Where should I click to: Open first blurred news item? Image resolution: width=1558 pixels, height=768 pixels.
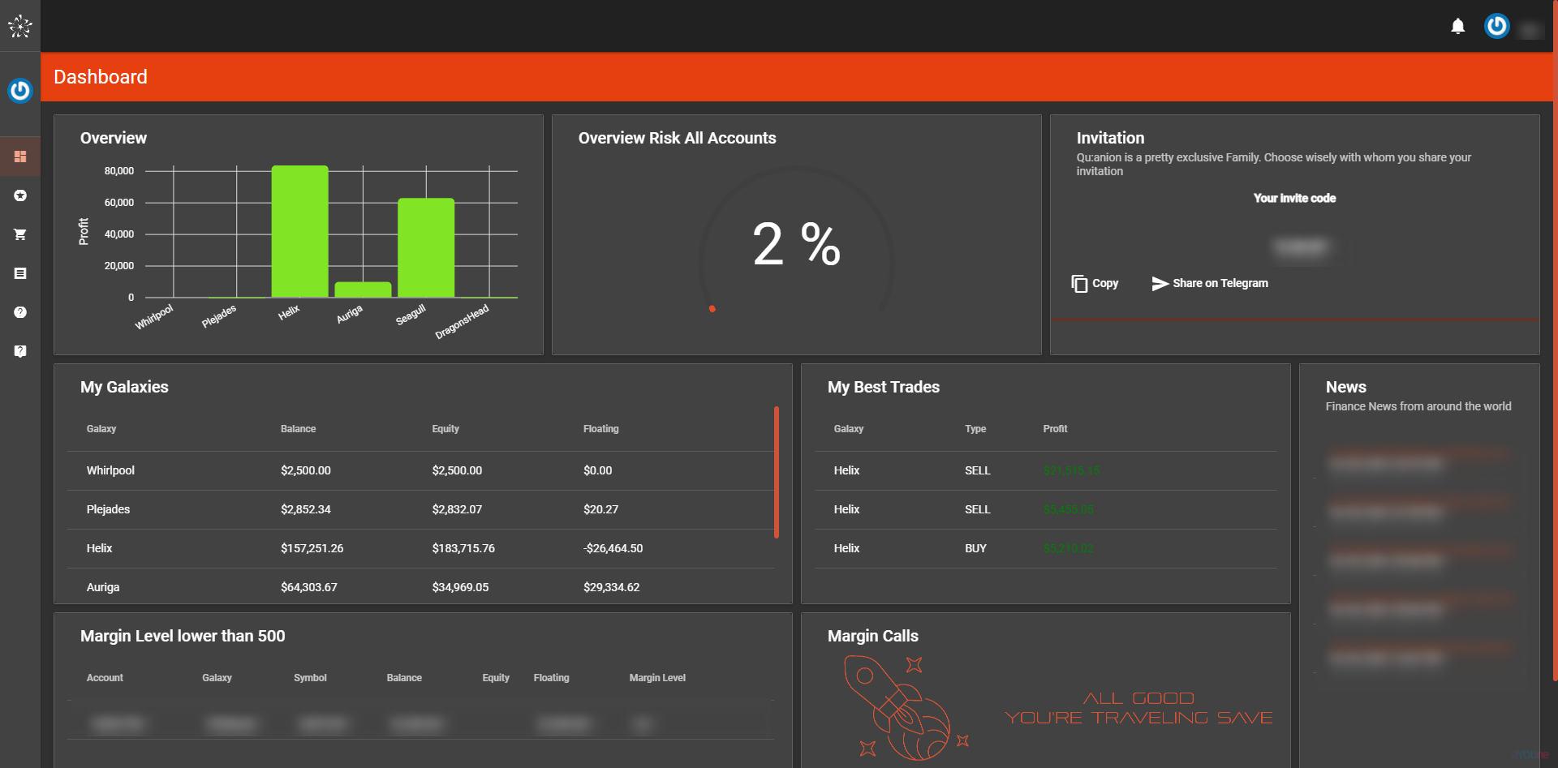click(1418, 463)
